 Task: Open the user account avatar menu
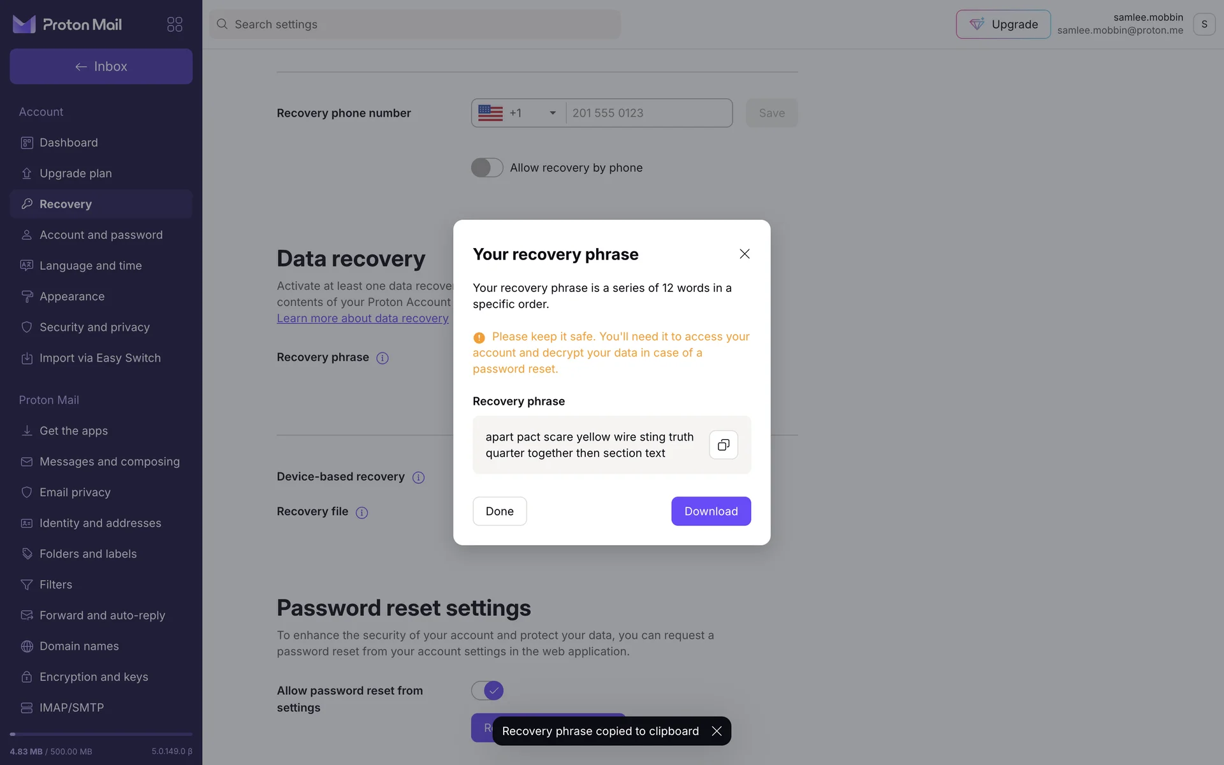(1204, 24)
